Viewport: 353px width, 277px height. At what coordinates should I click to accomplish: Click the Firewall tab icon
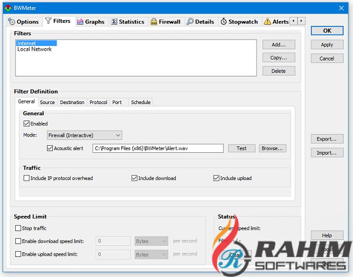[x=154, y=22]
